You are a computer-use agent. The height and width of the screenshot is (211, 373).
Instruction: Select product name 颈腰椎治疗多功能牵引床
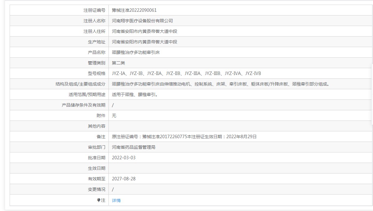click(x=136, y=52)
